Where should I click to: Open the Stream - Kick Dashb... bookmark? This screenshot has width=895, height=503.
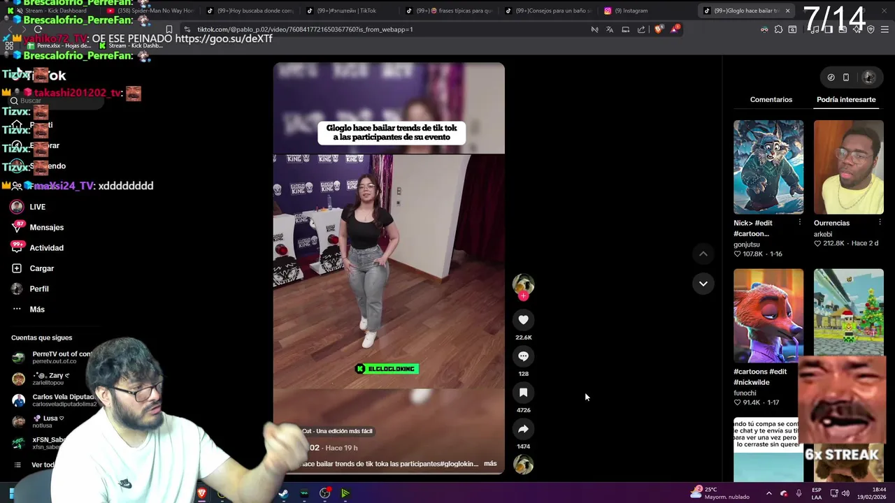pyautogui.click(x=132, y=45)
